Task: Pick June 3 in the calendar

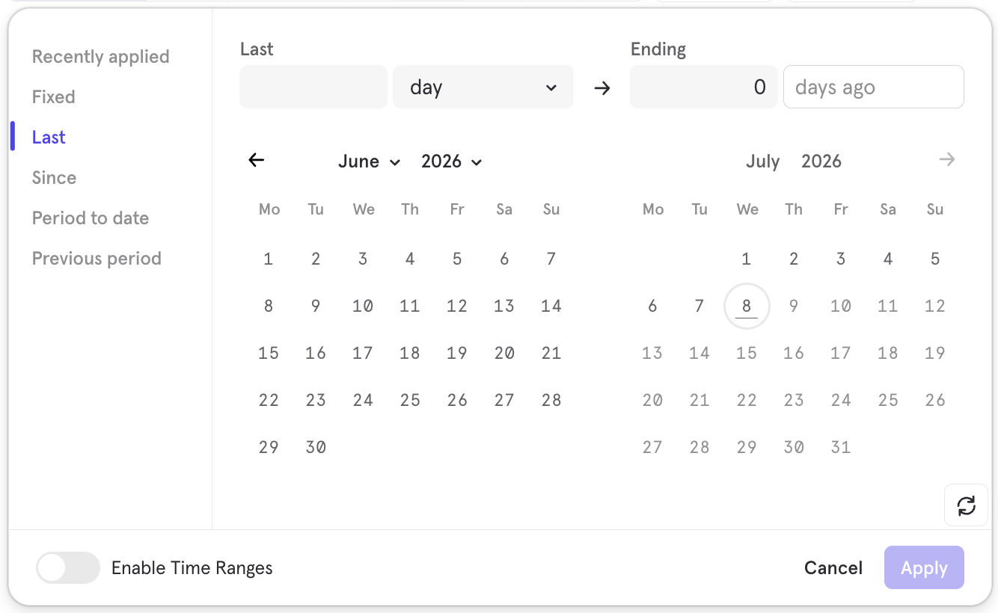Action: (363, 259)
